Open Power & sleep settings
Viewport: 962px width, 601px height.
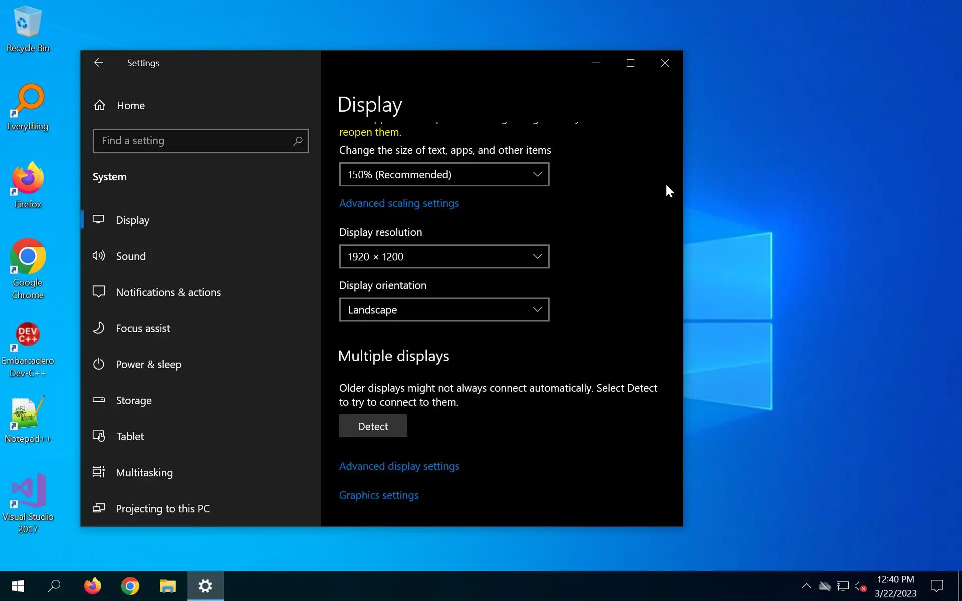pos(148,365)
